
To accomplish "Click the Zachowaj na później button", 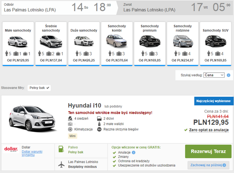I will pos(206,165).
